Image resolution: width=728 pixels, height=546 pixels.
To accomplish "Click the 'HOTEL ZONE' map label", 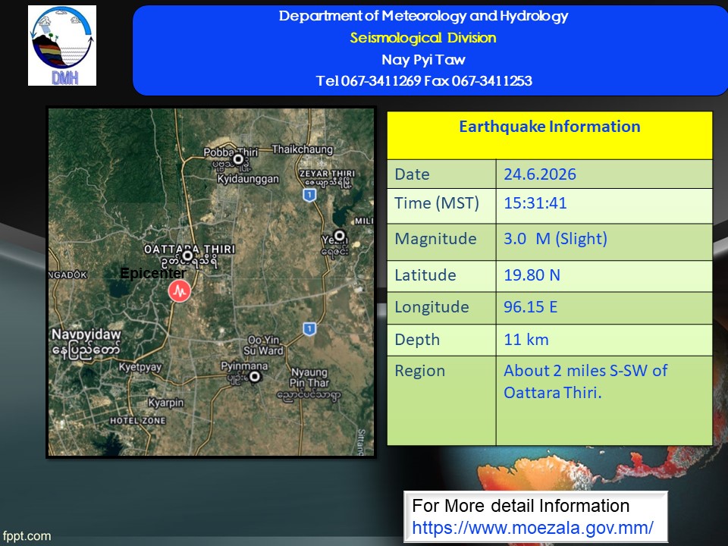I will [x=137, y=421].
